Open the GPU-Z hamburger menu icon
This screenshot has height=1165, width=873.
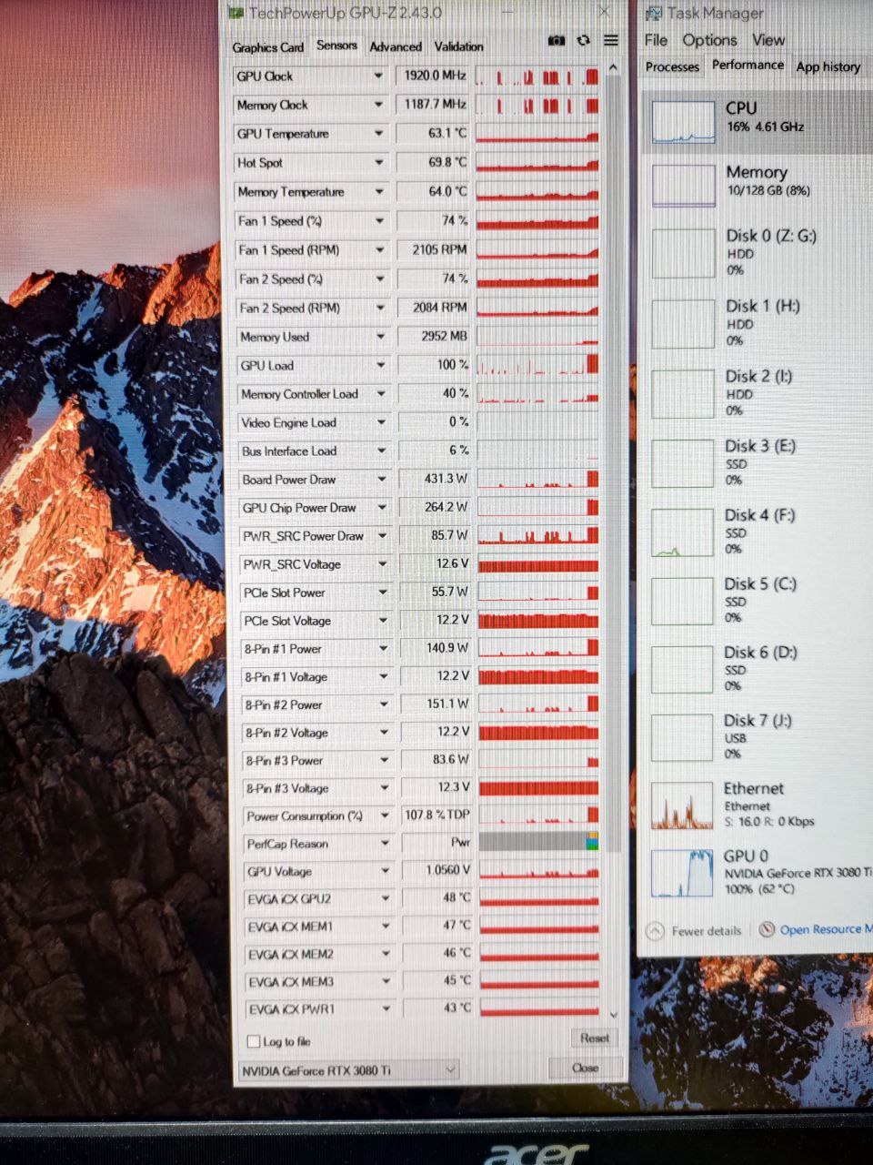(x=611, y=41)
